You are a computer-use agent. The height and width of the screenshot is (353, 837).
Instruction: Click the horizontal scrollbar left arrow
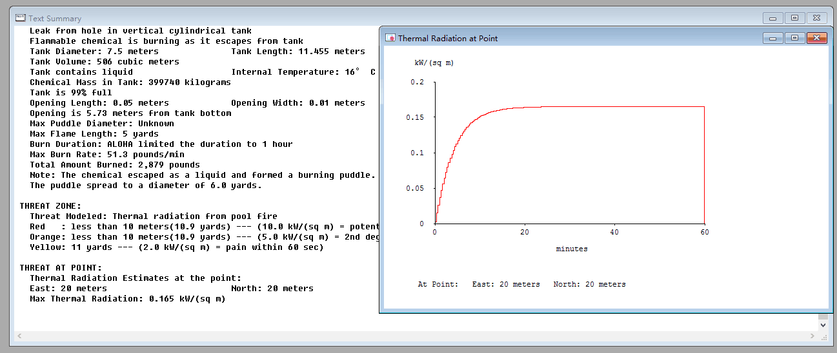click(19, 336)
